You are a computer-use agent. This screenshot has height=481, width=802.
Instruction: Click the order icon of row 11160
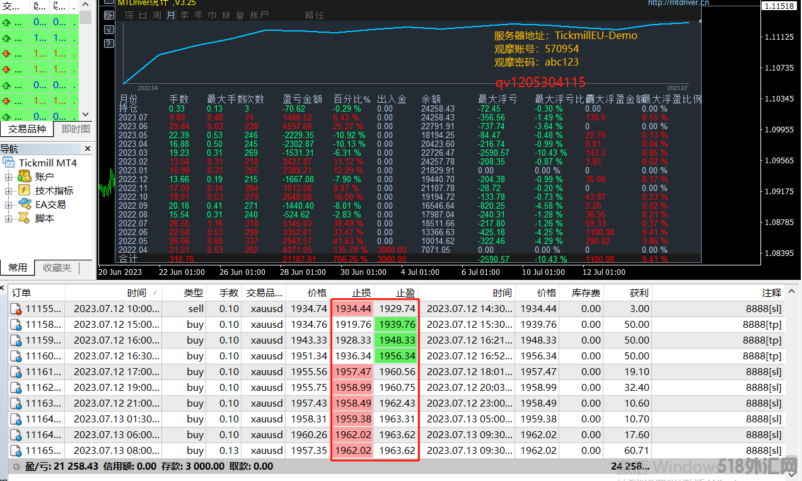(x=17, y=356)
